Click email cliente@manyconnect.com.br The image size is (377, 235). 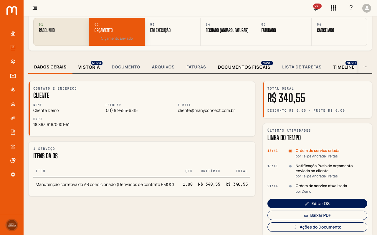[x=206, y=110]
